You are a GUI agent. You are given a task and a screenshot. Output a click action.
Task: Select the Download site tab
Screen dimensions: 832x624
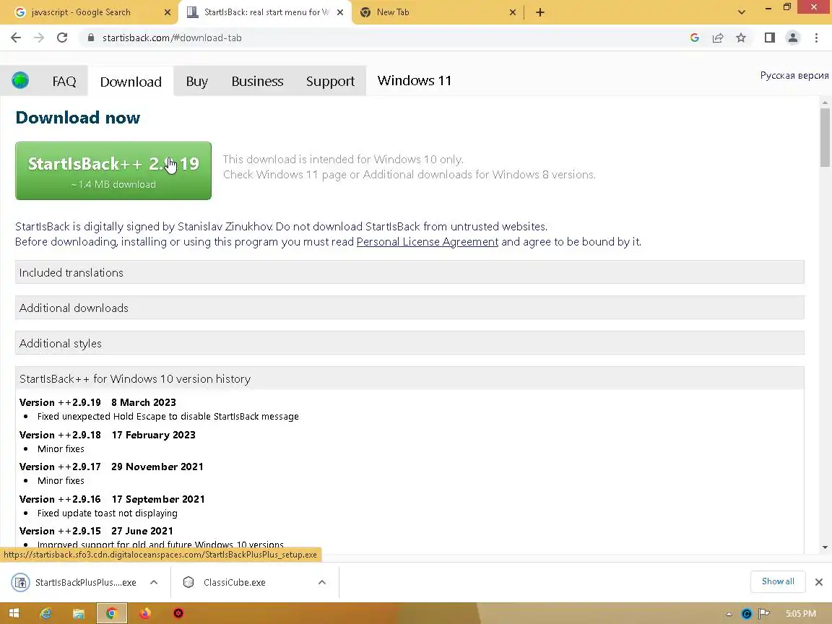(x=131, y=82)
